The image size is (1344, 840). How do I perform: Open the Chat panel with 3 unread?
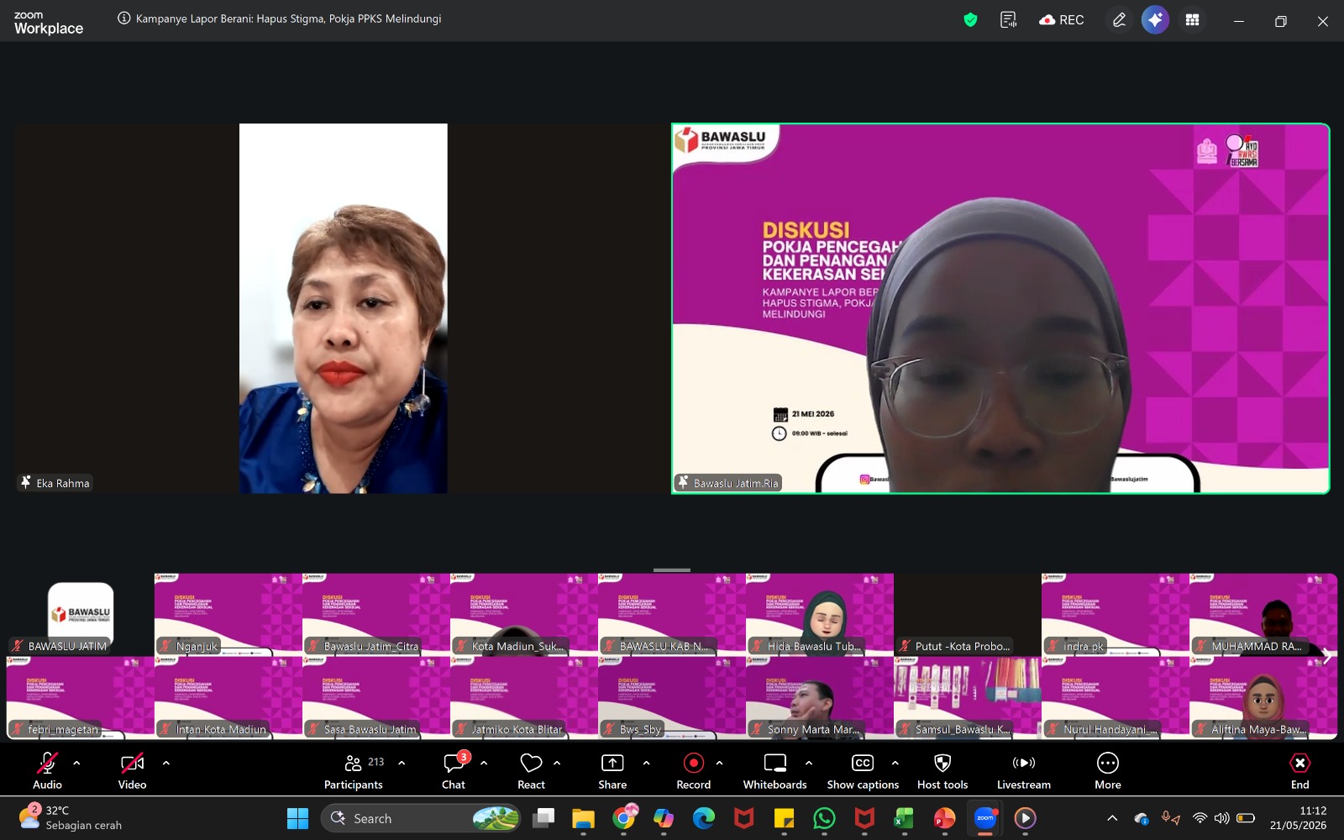pos(454,771)
